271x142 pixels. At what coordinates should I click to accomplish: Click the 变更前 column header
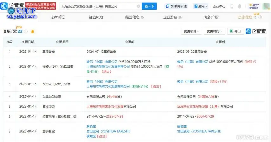point(129,42)
